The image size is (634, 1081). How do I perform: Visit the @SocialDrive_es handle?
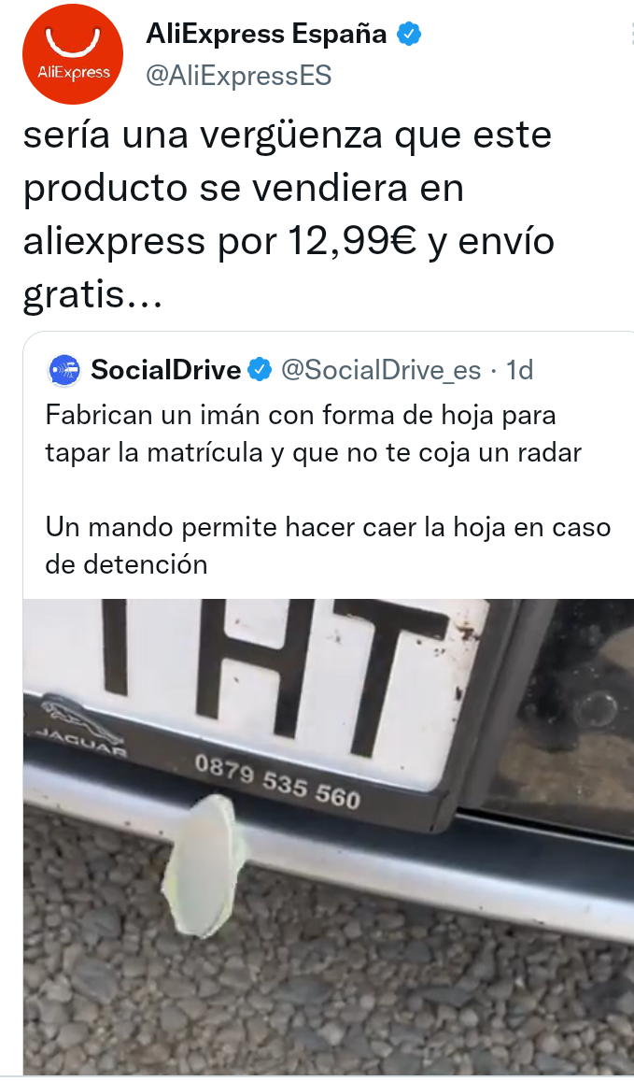point(381,370)
